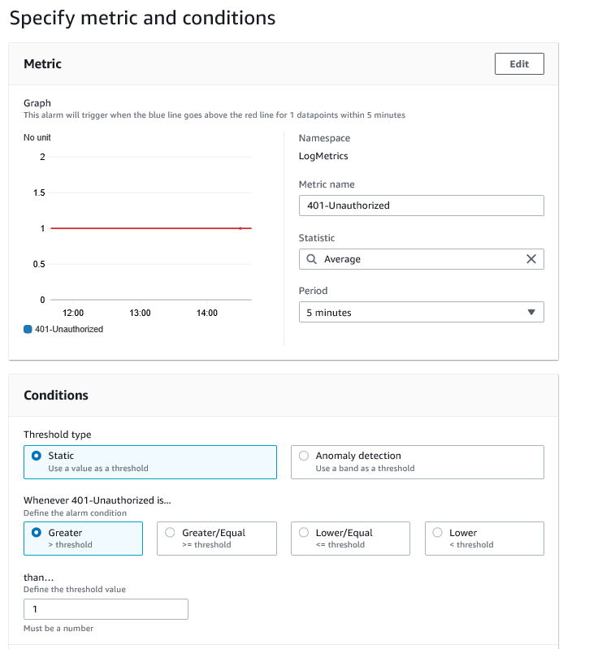Click the Edit button in Metric panel
589x649 pixels.
click(518, 64)
